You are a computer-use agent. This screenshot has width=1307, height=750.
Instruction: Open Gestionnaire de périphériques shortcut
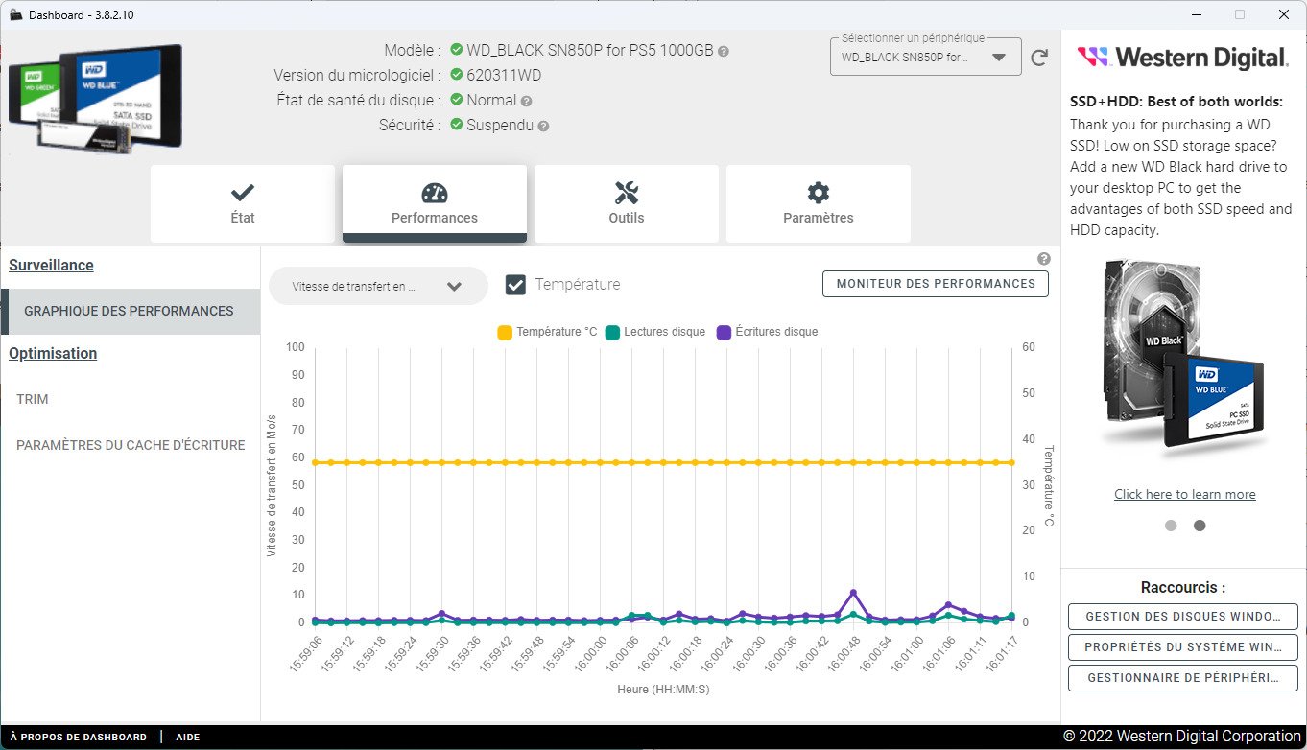(x=1183, y=678)
